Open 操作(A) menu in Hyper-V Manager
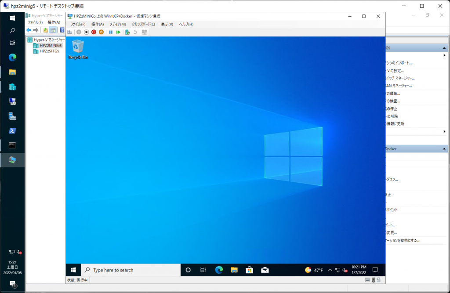The width and height of the screenshot is (450, 293). [x=54, y=22]
